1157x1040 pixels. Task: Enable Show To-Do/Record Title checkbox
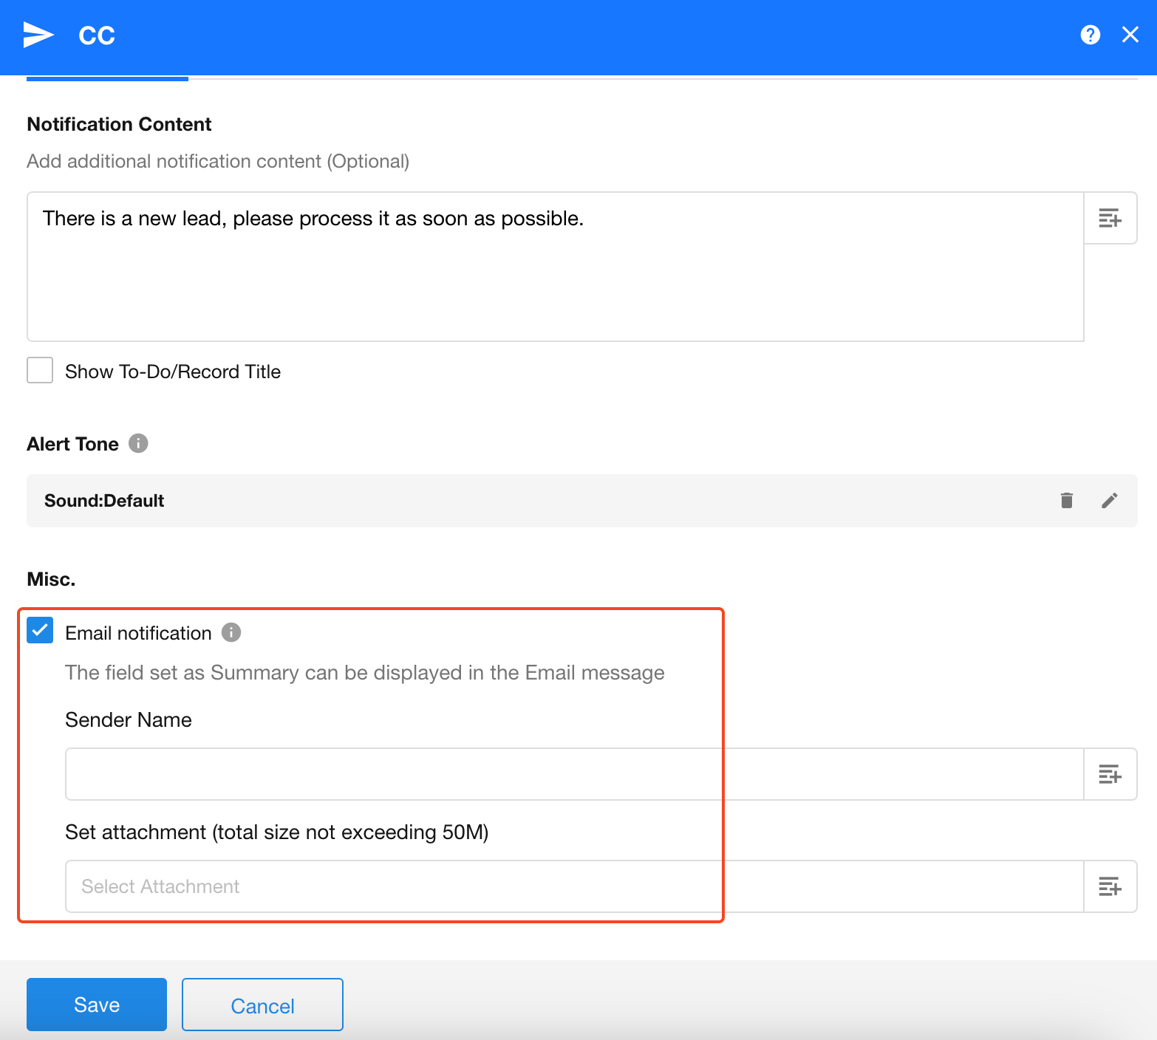coord(40,371)
